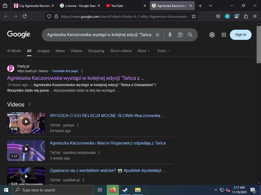Click the Party.pl favicon logo
The image size is (261, 195).
[11, 69]
